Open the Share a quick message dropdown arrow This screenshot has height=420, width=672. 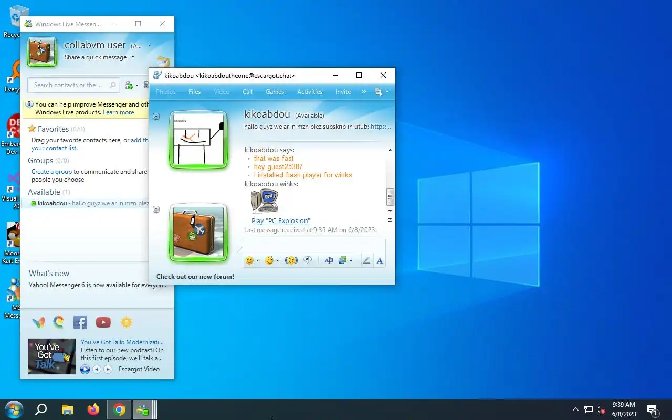coord(133,57)
